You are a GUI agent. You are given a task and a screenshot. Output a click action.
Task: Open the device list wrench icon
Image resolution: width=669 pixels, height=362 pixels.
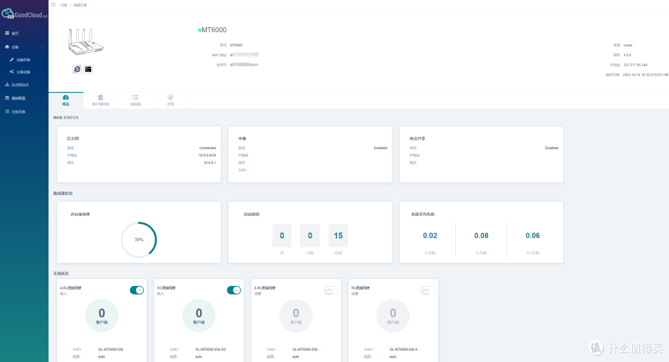coord(12,59)
